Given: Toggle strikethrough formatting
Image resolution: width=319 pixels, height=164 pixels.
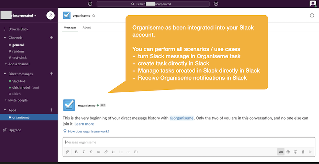Looking at the screenshot, I should tap(91, 152).
